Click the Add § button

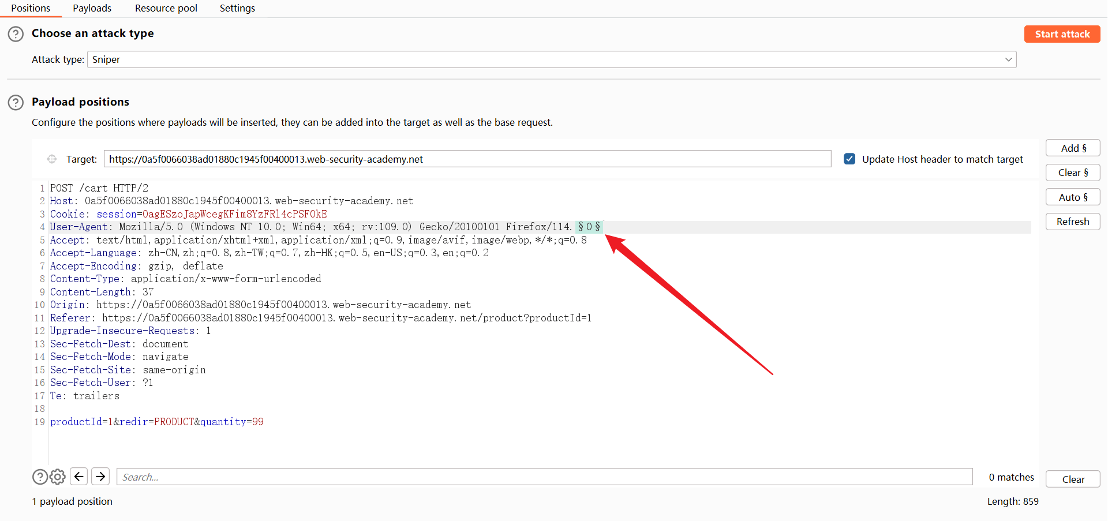point(1073,148)
